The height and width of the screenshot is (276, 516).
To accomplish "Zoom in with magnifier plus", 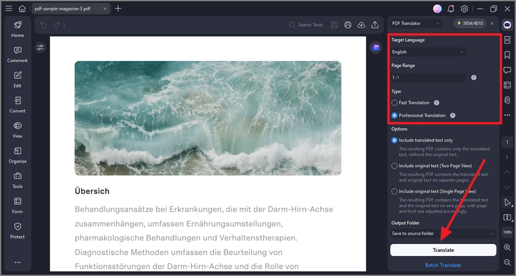I will pyautogui.click(x=507, y=247).
